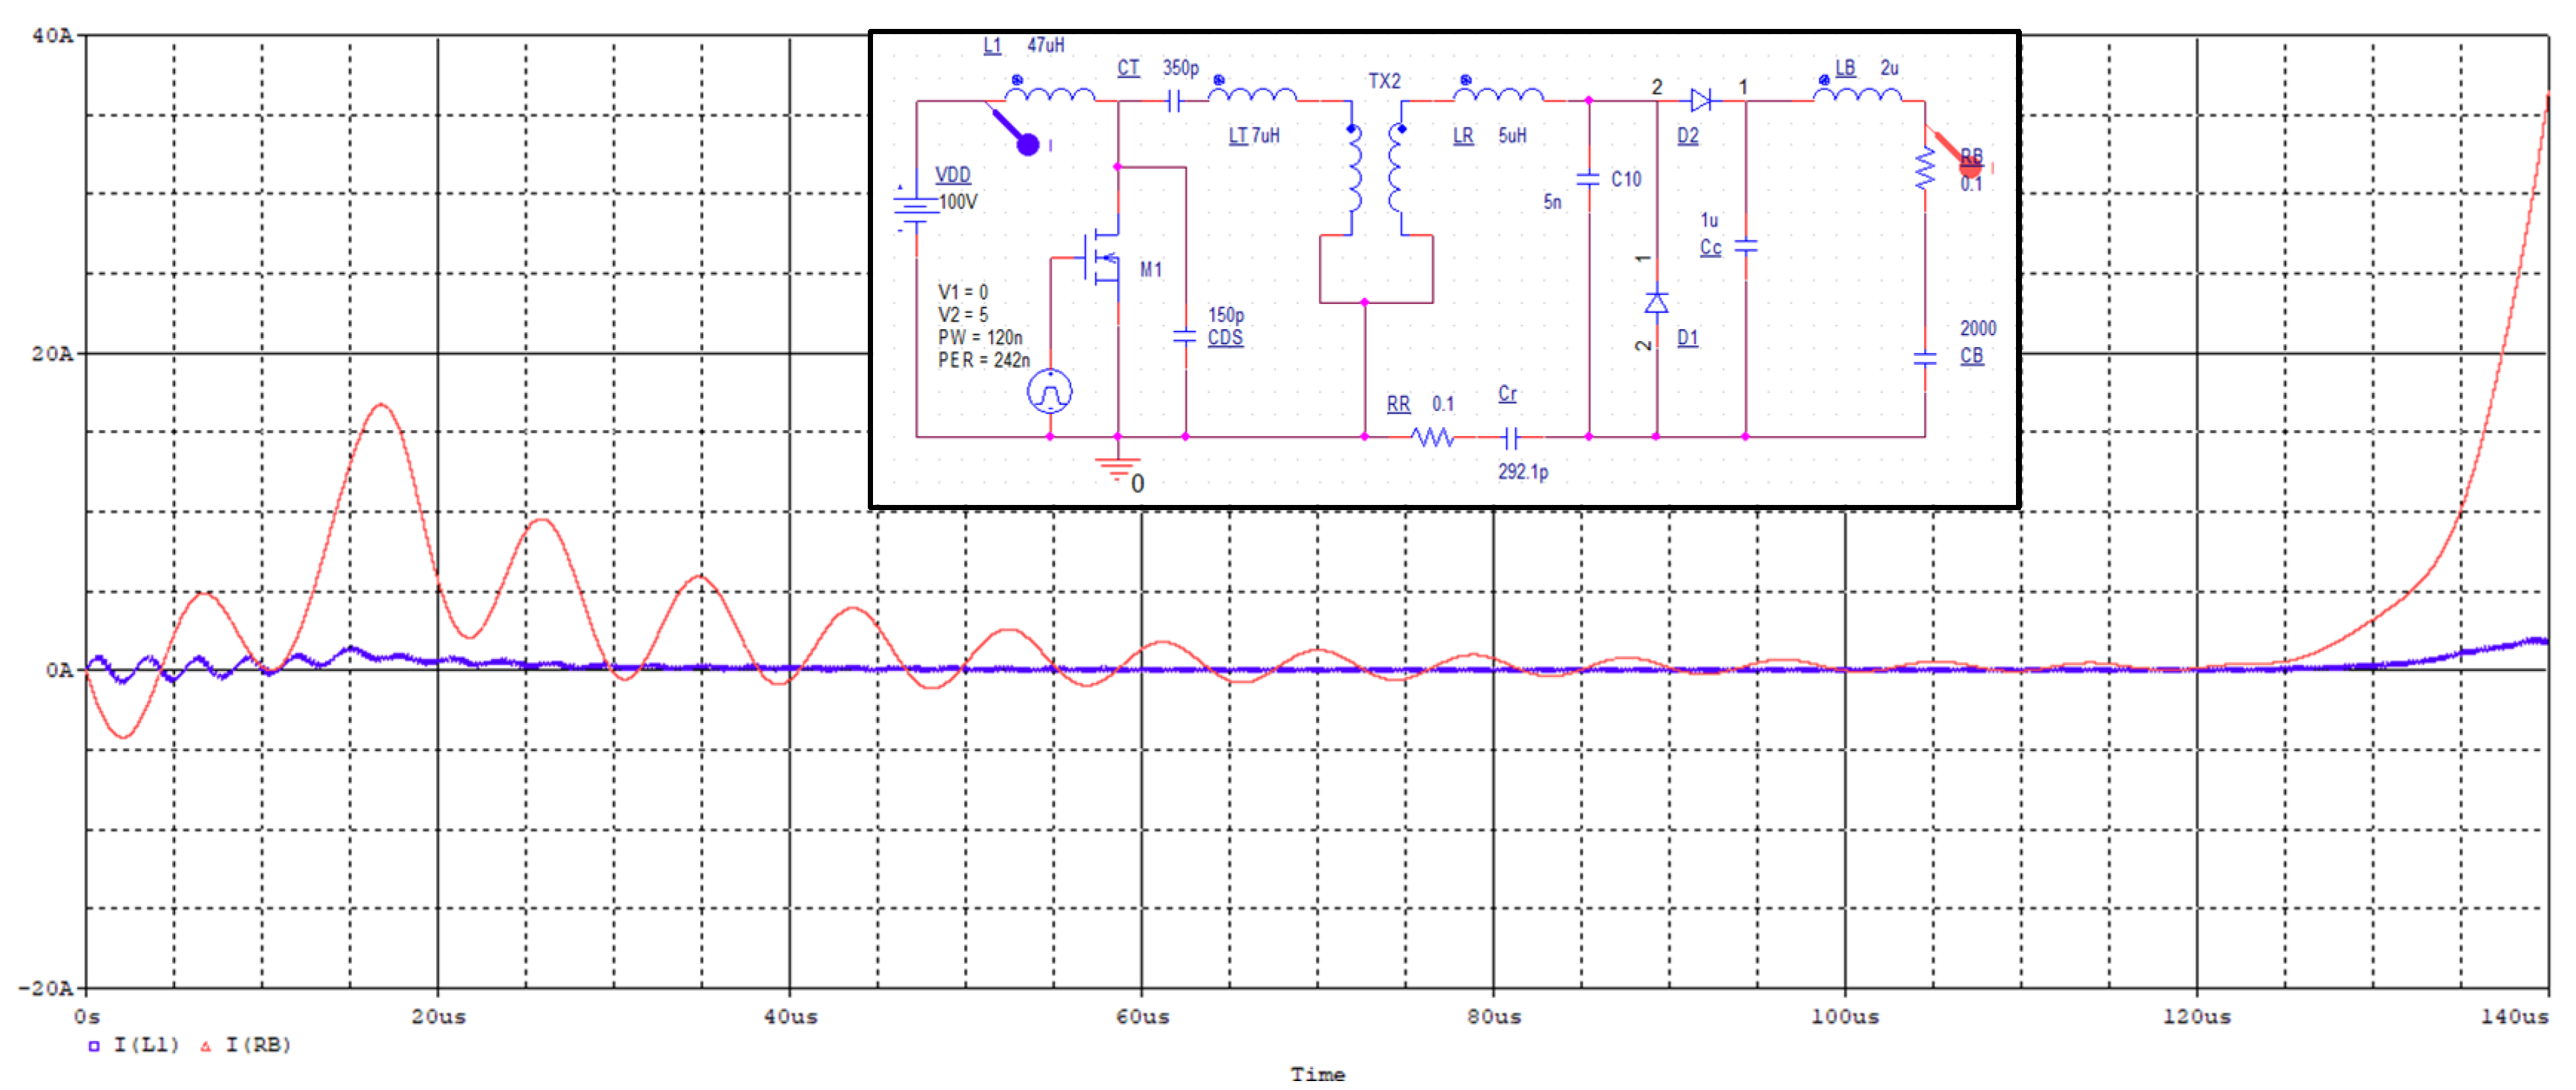Image resolution: width=2576 pixels, height=1090 pixels.
Task: Click the I(L1) trace label
Action: [x=146, y=1045]
